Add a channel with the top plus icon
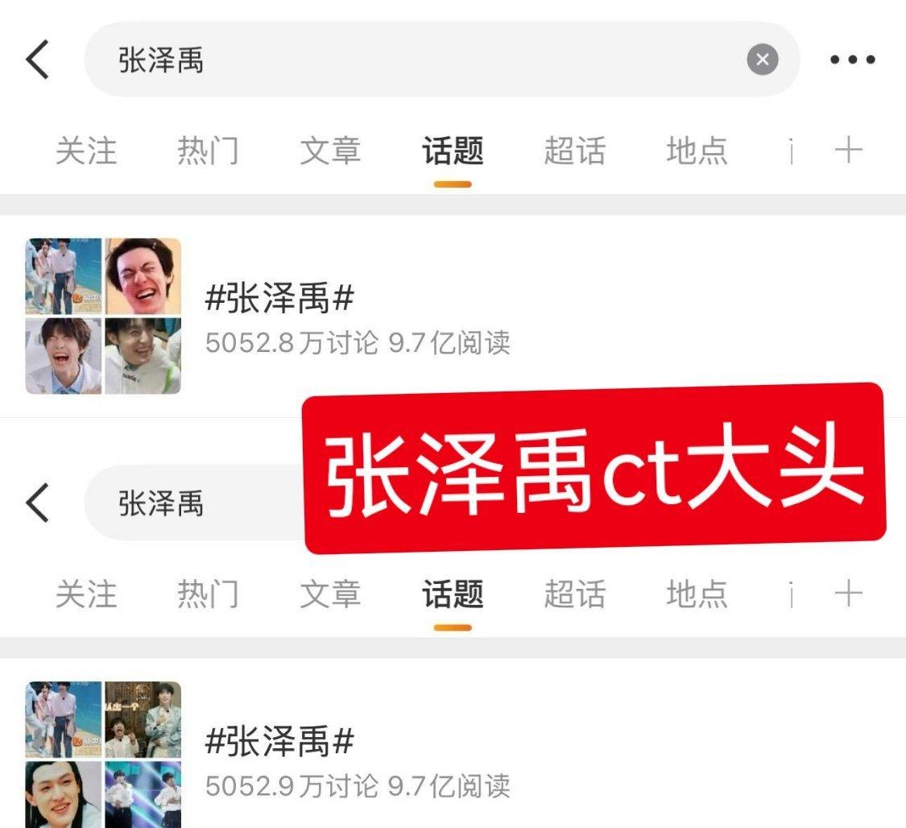This screenshot has height=828, width=906. click(x=848, y=151)
